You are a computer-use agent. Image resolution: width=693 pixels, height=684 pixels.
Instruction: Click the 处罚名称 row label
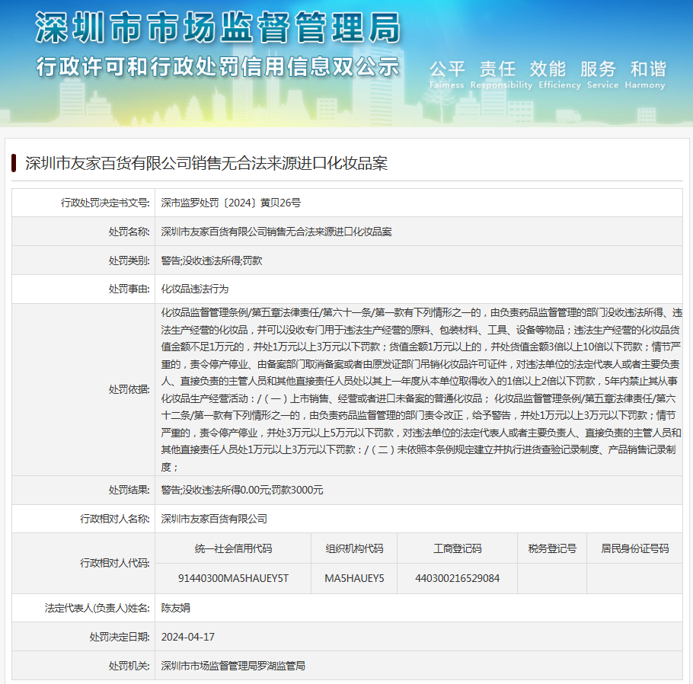click(x=129, y=232)
